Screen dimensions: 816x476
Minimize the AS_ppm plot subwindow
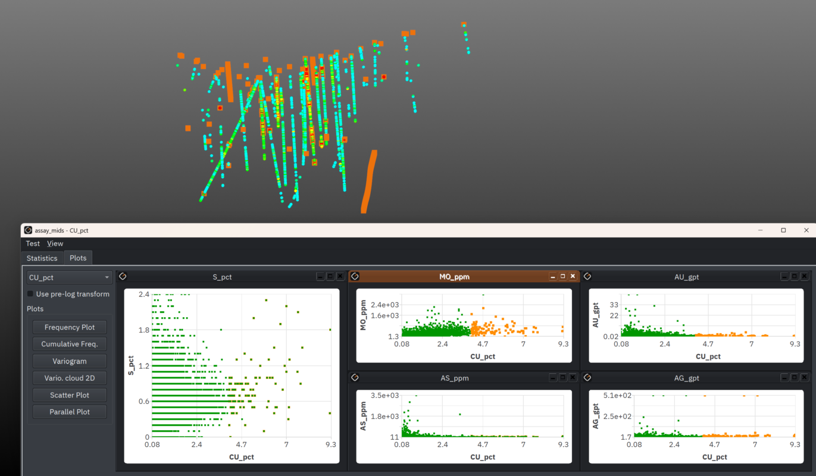[552, 378]
